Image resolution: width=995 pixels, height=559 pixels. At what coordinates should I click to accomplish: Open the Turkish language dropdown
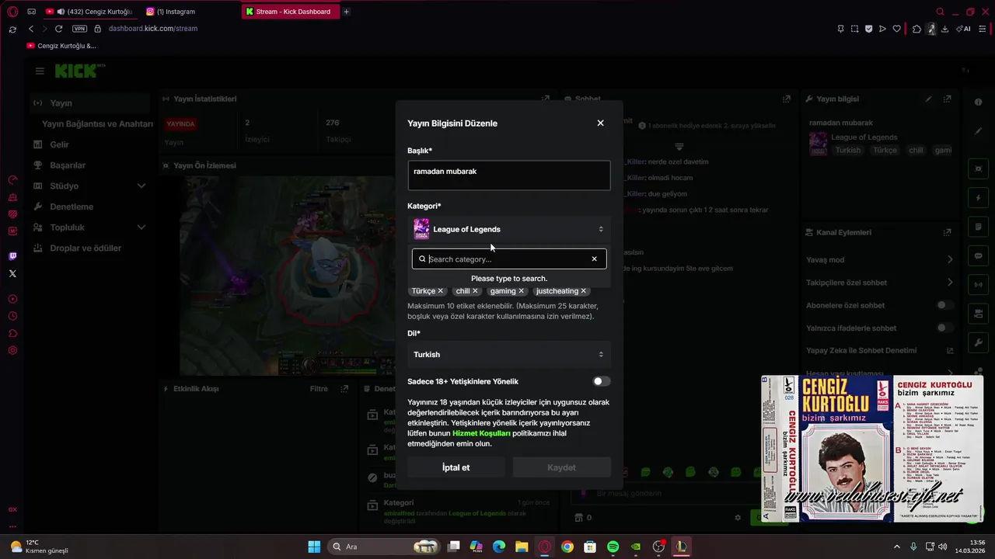tap(509, 355)
